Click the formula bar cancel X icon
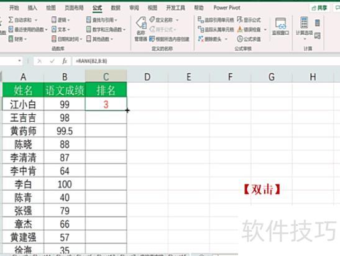This screenshot has height=256, width=340. tap(39, 61)
